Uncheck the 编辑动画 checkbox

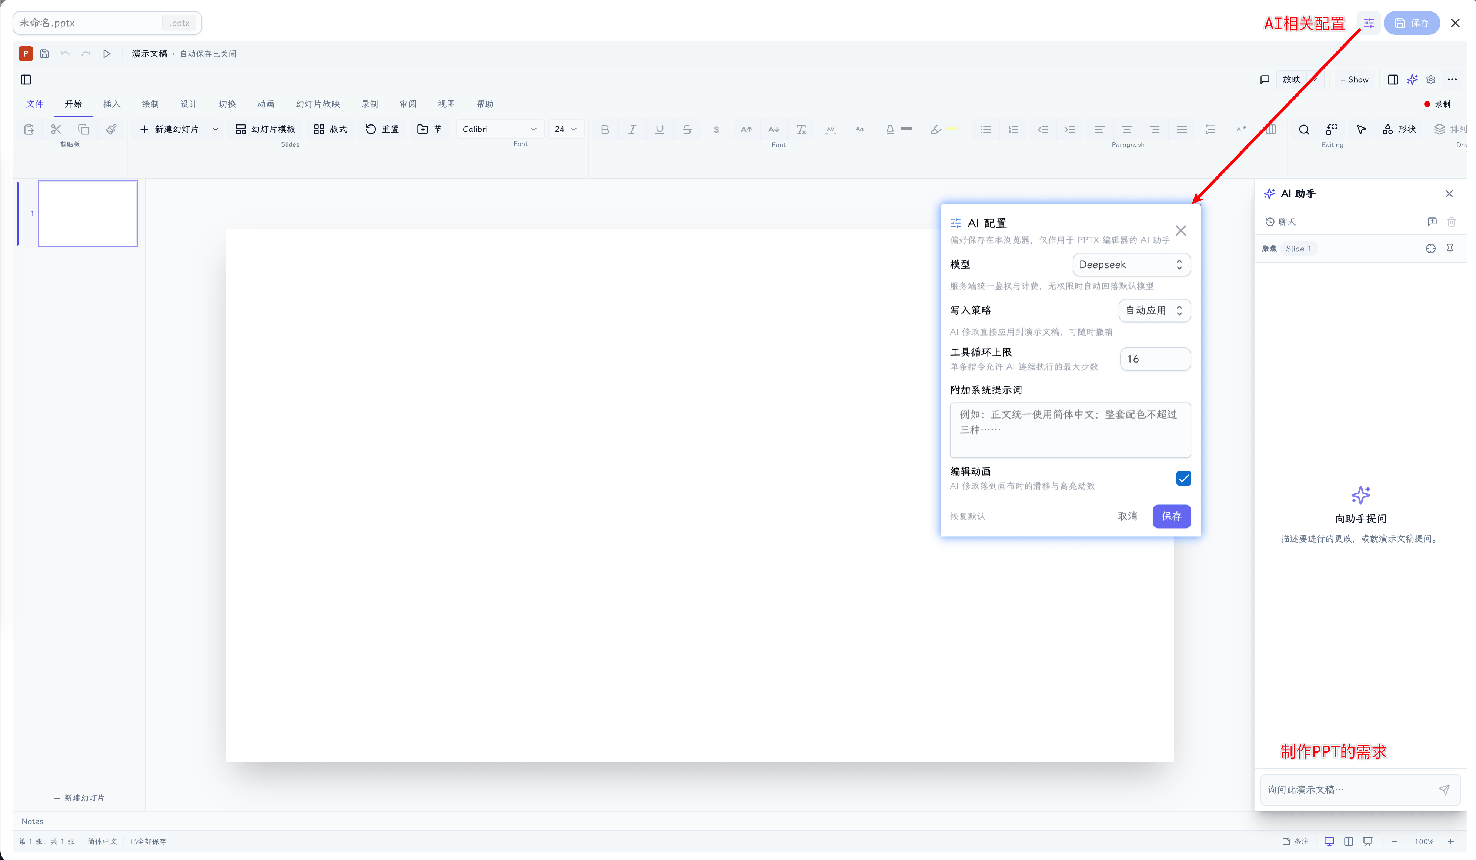[1183, 478]
